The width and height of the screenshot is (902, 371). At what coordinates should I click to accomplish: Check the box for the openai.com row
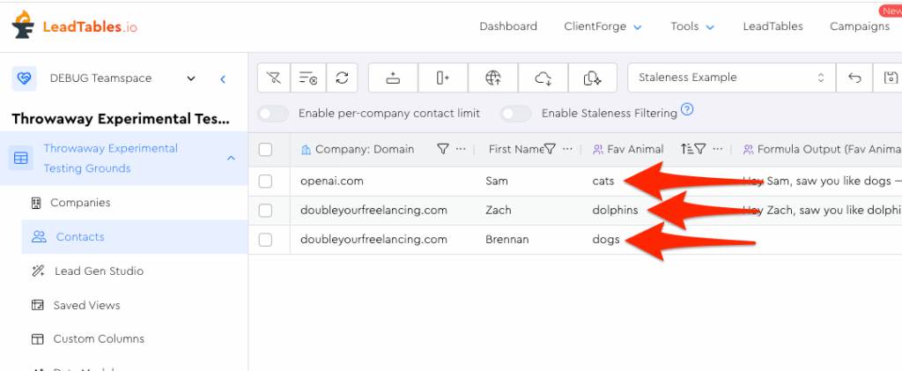point(265,182)
